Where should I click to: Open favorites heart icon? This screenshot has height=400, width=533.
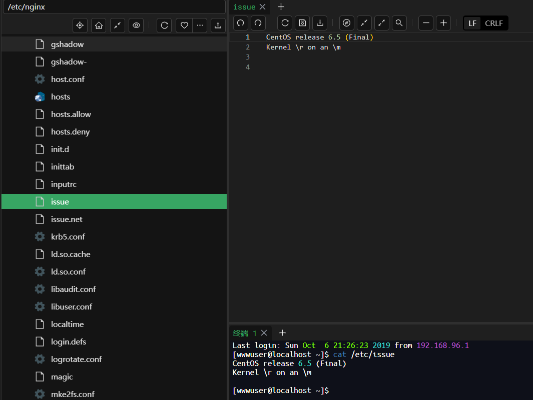(x=184, y=25)
